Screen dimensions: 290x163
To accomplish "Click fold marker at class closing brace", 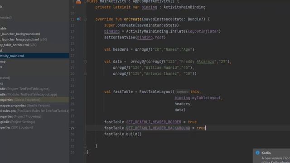I will (x=85, y=152).
